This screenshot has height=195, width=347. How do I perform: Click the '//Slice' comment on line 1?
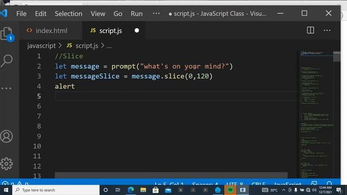coord(69,56)
